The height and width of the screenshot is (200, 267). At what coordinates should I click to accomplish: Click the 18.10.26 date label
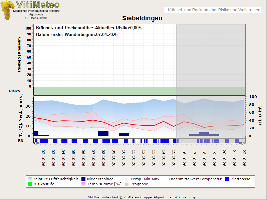204,158
